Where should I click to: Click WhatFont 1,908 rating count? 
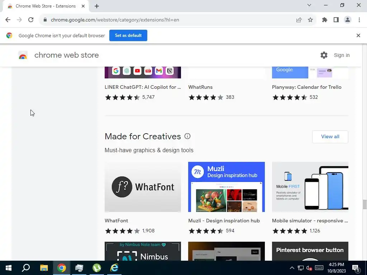pos(148,231)
